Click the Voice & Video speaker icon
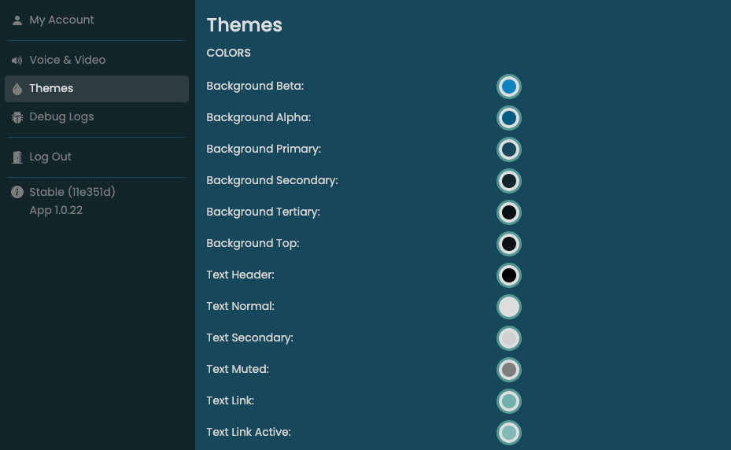Screen dimensions: 731x450 click(x=17, y=61)
